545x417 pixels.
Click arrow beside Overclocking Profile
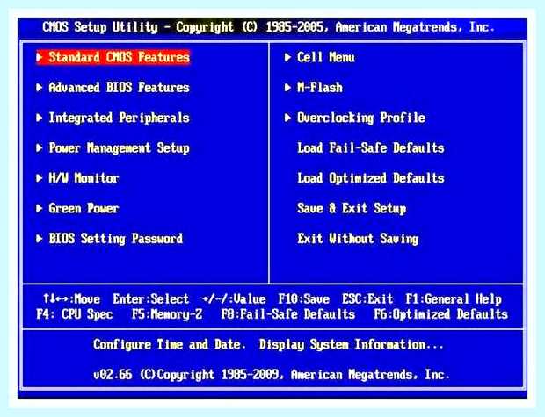tap(287, 118)
